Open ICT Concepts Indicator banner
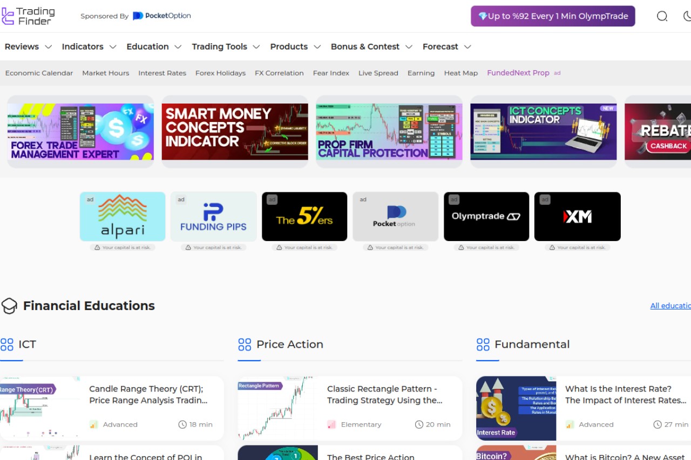Screen dimensions: 691x460 (544, 132)
